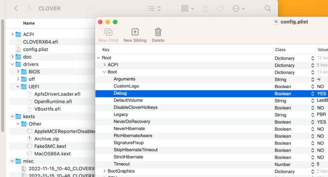The image size is (328, 177).
Task: Click the Name column header in Finder
Action: coord(29,23)
